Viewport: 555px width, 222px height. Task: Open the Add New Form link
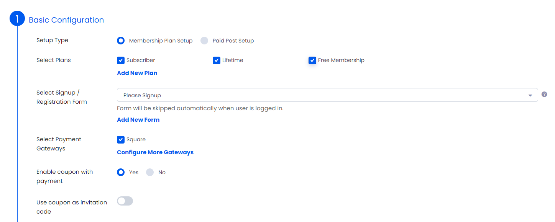(x=138, y=120)
